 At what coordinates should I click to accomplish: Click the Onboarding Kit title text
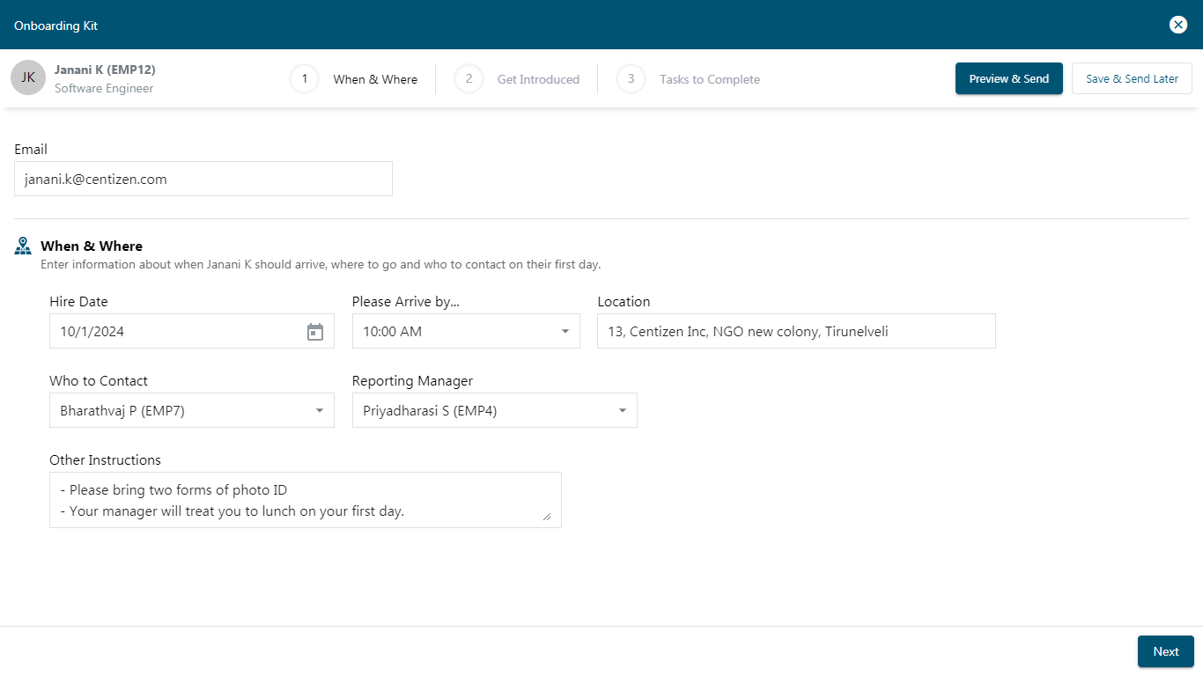pos(55,26)
